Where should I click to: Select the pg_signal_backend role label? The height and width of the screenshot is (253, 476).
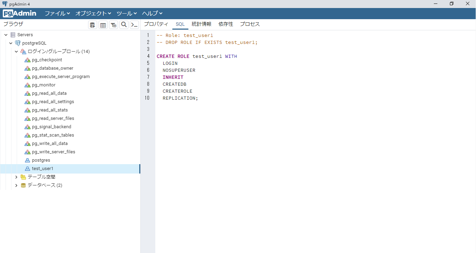tap(52, 127)
